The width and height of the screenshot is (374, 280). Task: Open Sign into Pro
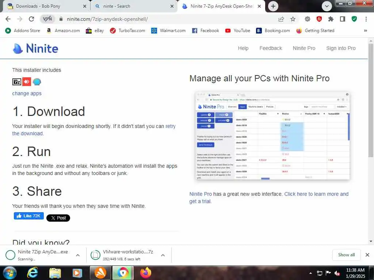click(x=341, y=48)
